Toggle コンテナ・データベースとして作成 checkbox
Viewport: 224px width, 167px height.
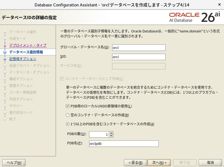[x=62, y=79]
